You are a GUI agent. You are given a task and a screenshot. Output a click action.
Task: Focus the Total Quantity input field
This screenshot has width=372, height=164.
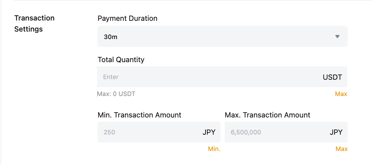click(208, 77)
